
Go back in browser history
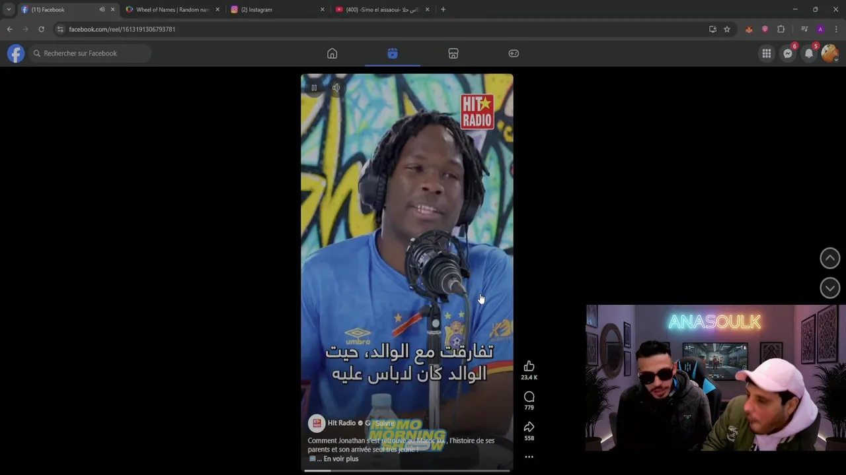coord(9,29)
